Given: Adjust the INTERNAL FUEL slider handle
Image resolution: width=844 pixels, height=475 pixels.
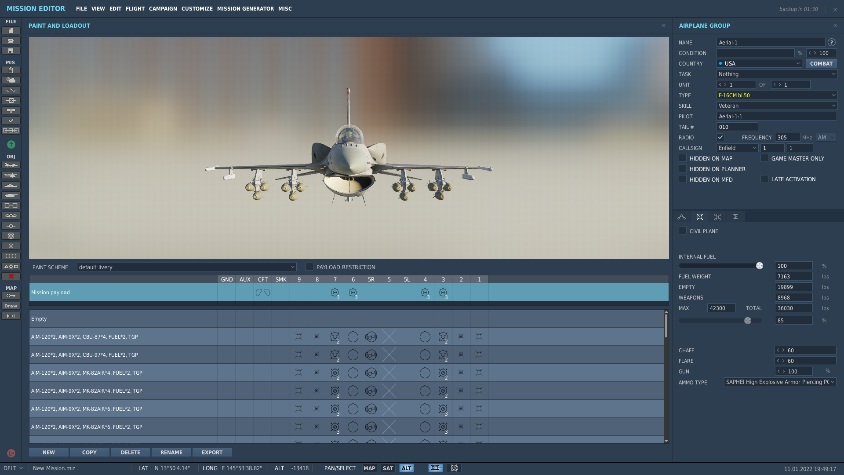Looking at the screenshot, I should [x=759, y=266].
